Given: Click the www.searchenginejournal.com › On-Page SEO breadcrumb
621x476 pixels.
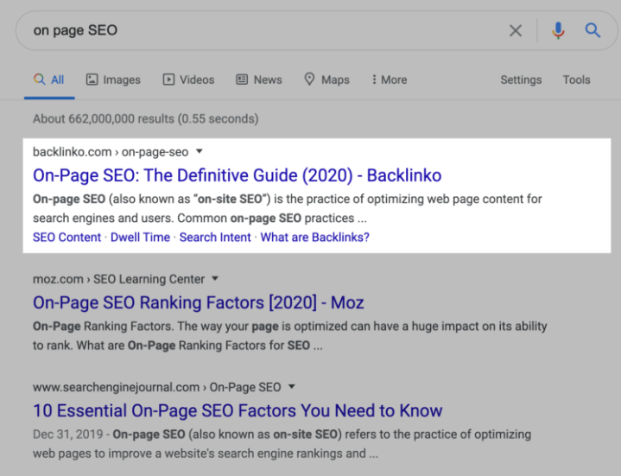Looking at the screenshot, I should (x=157, y=387).
